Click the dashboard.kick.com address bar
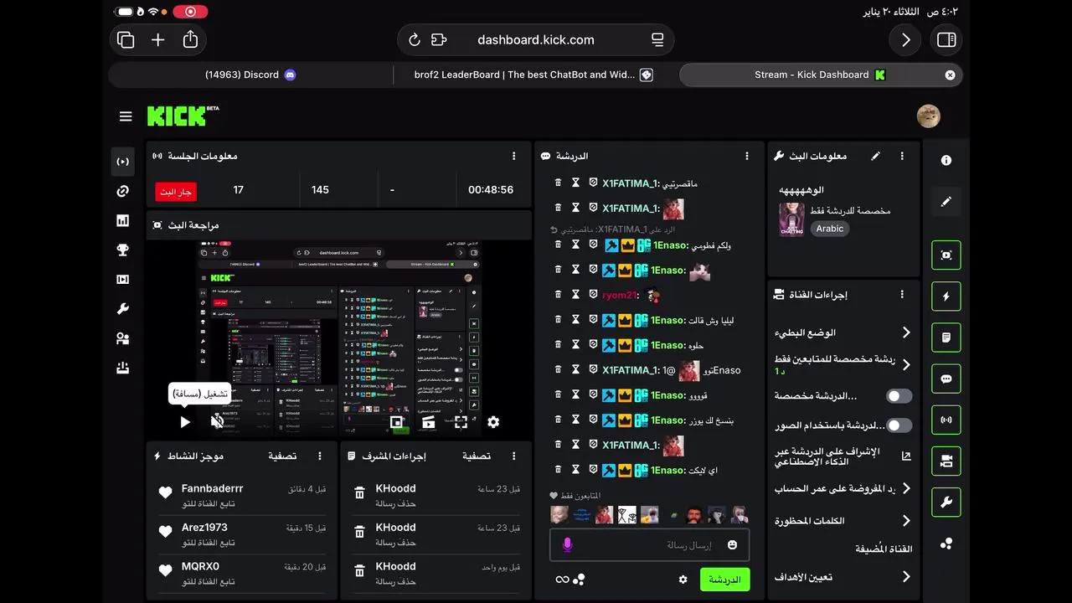 (536, 39)
